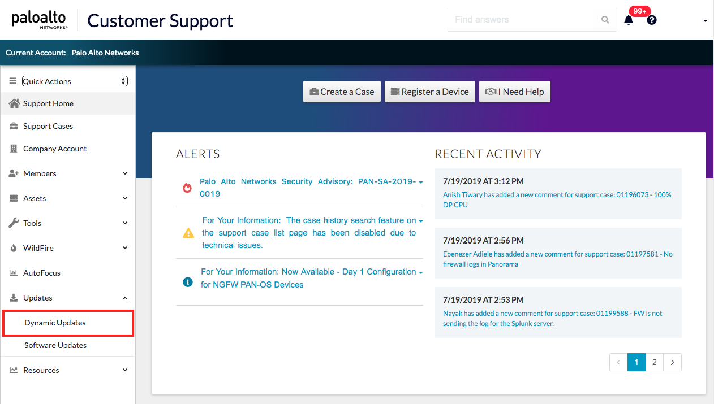Expand the Tools menu chevron
Image resolution: width=714 pixels, height=404 pixels.
point(125,223)
